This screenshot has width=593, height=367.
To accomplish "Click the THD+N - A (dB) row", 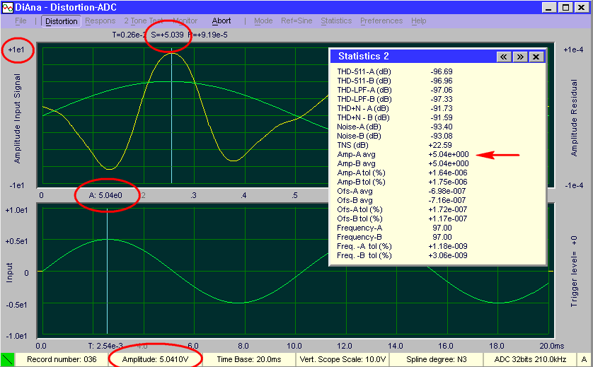I will coord(395,108).
